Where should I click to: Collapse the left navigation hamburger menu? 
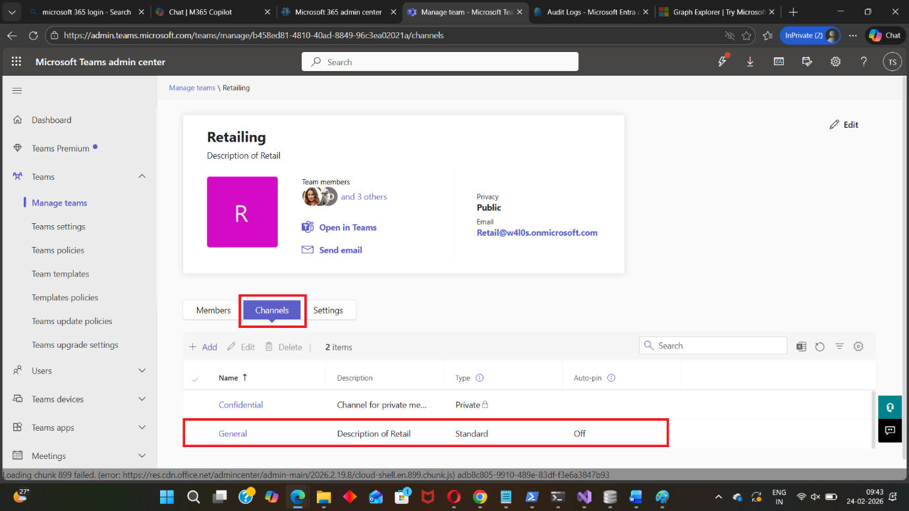point(17,91)
